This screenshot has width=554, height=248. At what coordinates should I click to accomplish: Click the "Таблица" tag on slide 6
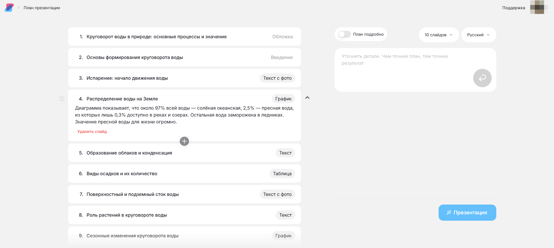click(x=282, y=173)
